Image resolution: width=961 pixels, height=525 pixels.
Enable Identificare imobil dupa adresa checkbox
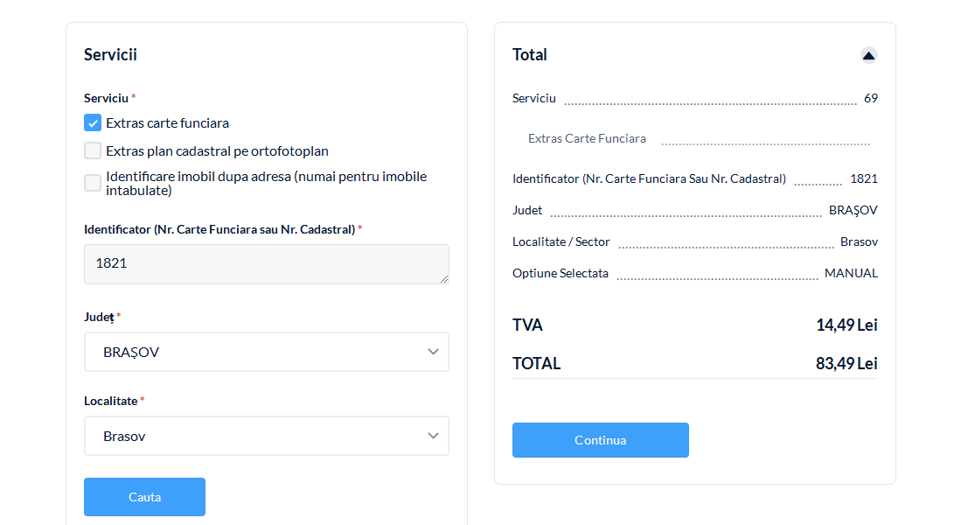[93, 183]
